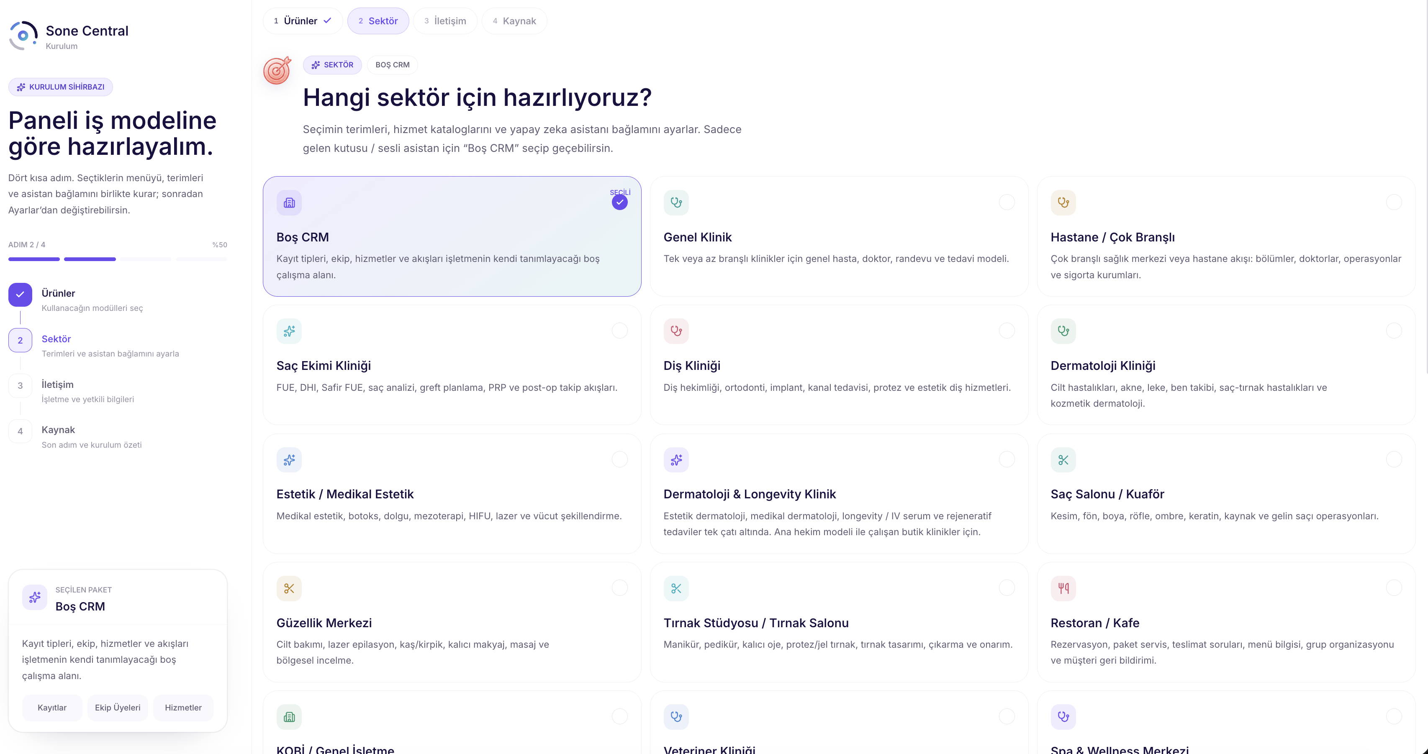Click the red target icon beside the heading
The image size is (1428, 754).
[x=277, y=70]
